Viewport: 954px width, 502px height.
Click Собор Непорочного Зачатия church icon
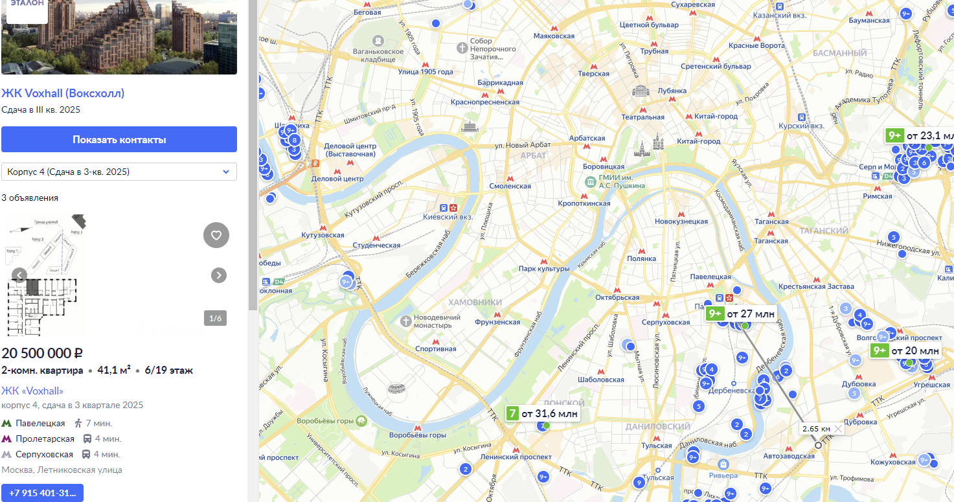click(462, 49)
